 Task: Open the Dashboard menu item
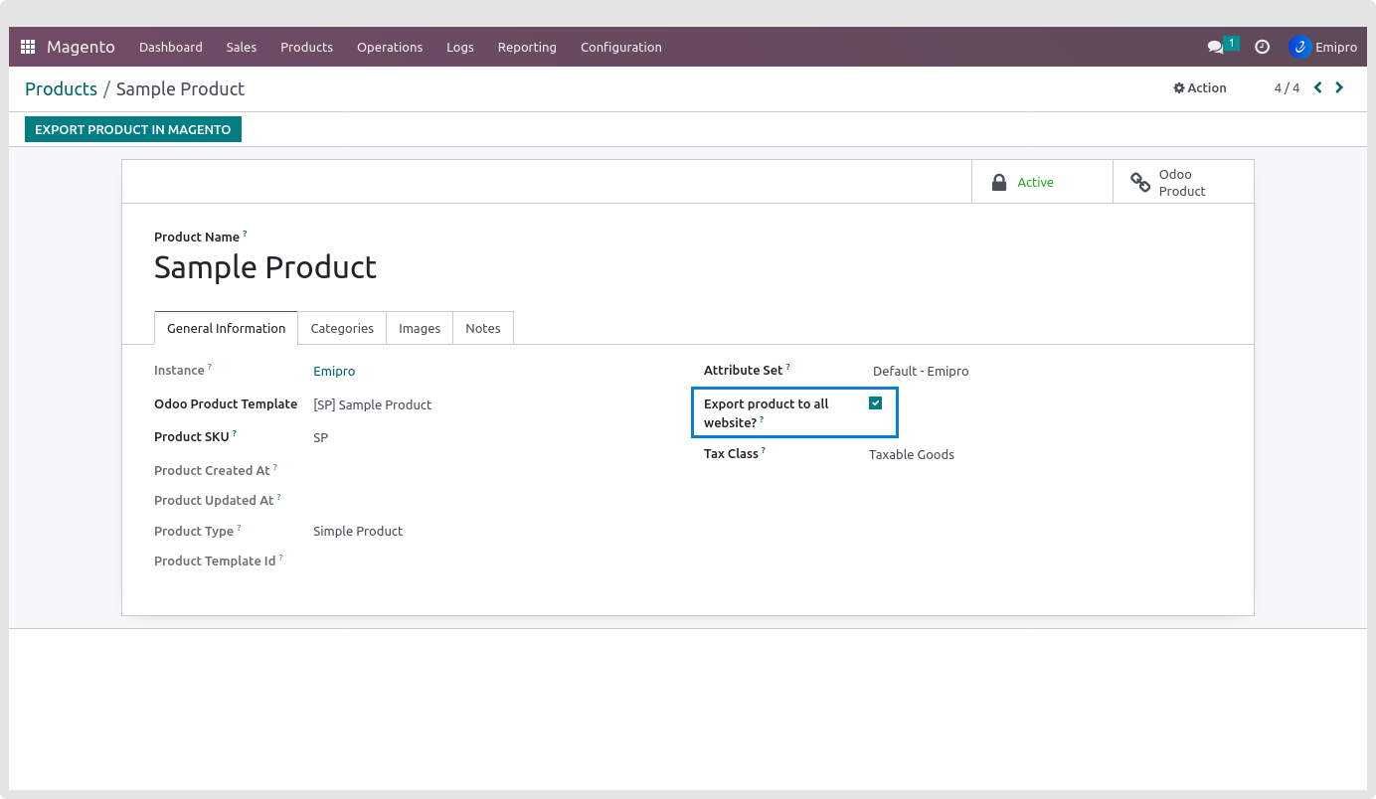(171, 47)
